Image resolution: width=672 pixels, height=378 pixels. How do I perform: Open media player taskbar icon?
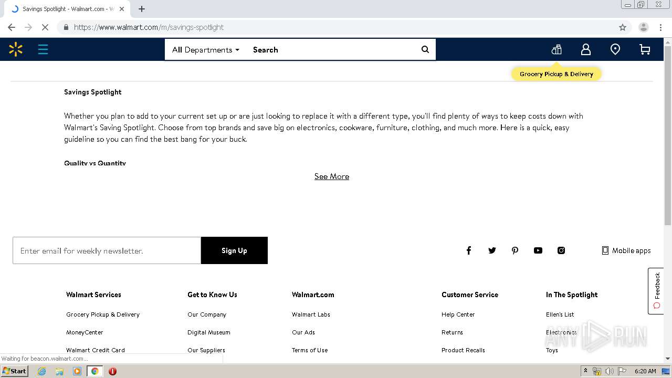[x=77, y=371]
